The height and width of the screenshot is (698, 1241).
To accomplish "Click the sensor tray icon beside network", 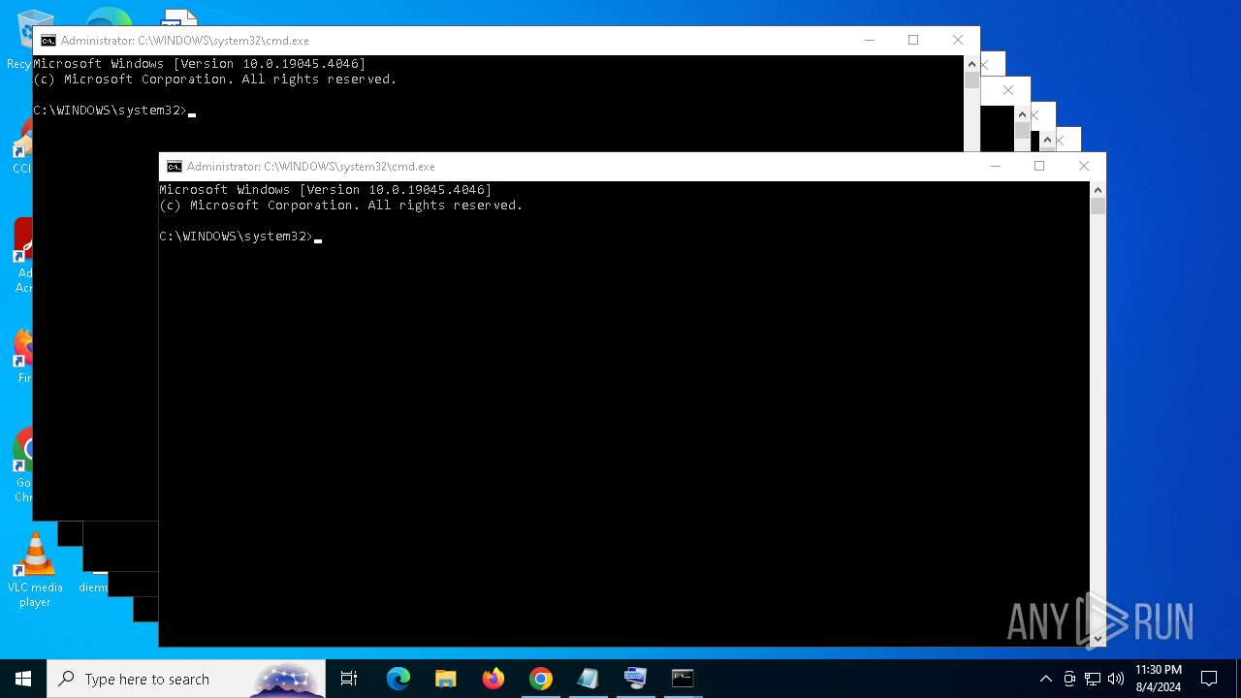I will click(1069, 679).
